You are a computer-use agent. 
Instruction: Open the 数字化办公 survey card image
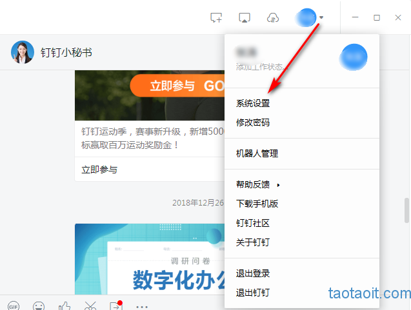[150, 259]
